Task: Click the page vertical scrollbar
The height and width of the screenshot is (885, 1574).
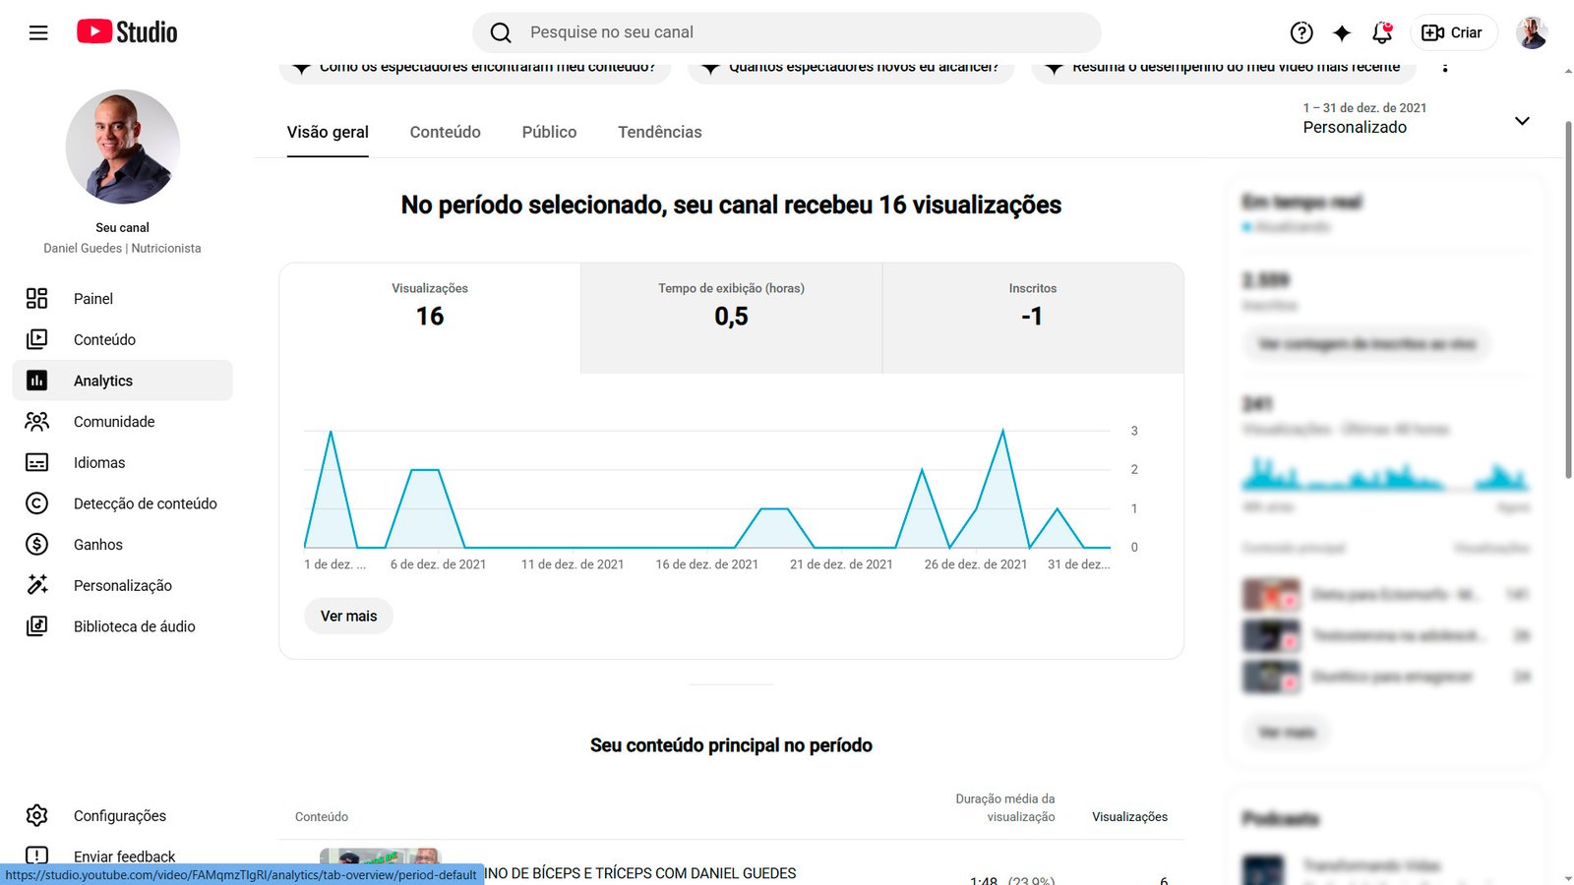Action: [x=1568, y=300]
